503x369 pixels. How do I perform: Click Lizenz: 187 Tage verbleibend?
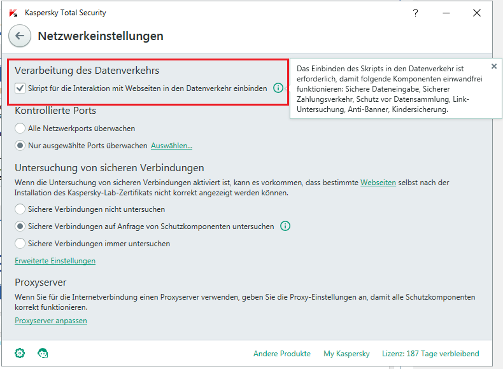[x=430, y=354]
